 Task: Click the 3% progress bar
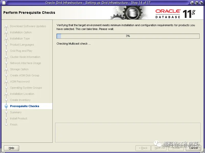128,36
